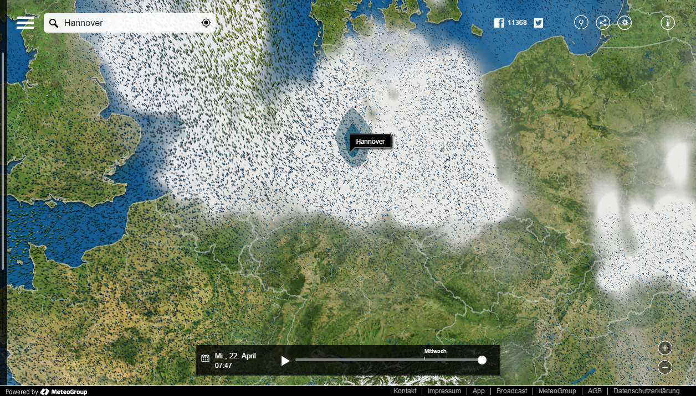The width and height of the screenshot is (696, 396).
Task: Zoom out of the map
Action: [665, 367]
